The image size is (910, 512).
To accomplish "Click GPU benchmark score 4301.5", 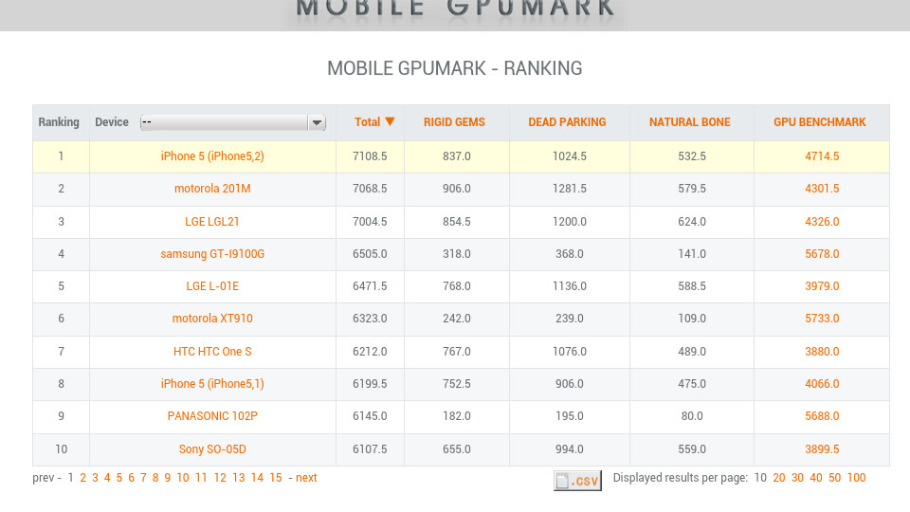I will pos(822,189).
